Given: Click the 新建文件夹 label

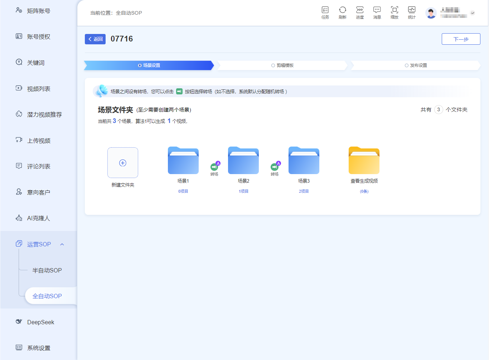Looking at the screenshot, I should 123,185.
